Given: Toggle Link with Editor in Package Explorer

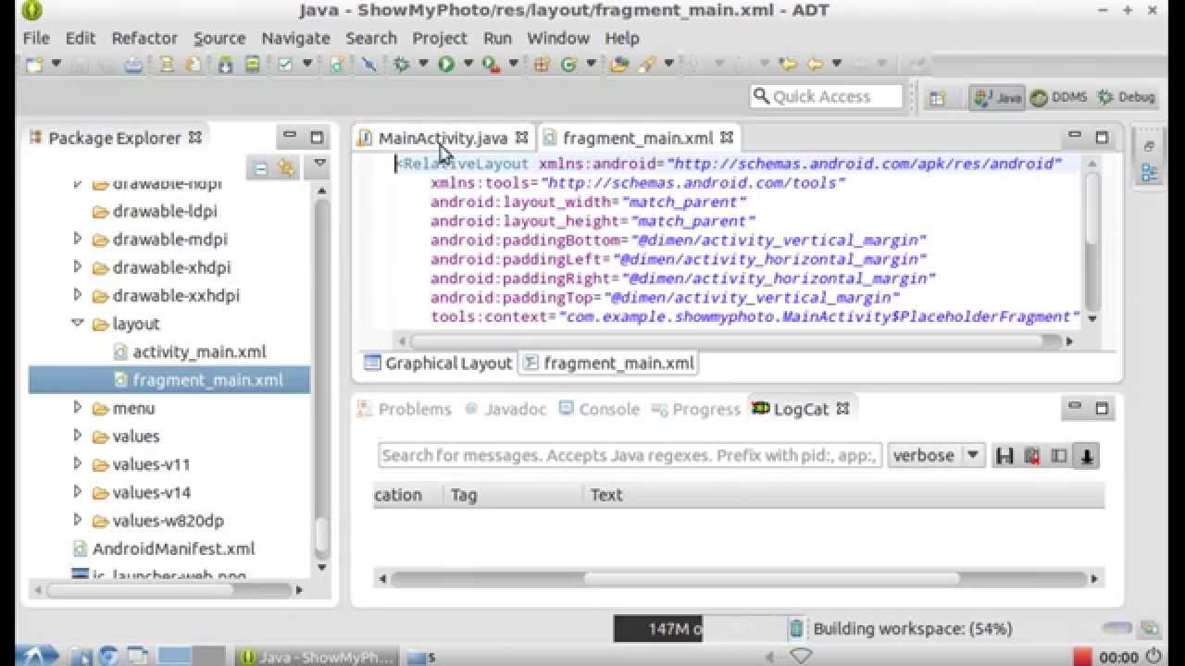Looking at the screenshot, I should (287, 168).
